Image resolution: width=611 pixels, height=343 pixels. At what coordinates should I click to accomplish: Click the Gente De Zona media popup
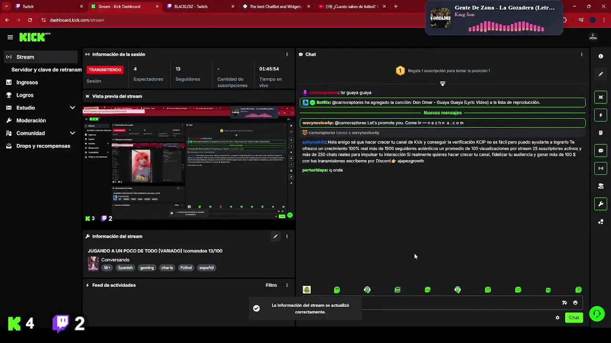pyautogui.click(x=494, y=18)
